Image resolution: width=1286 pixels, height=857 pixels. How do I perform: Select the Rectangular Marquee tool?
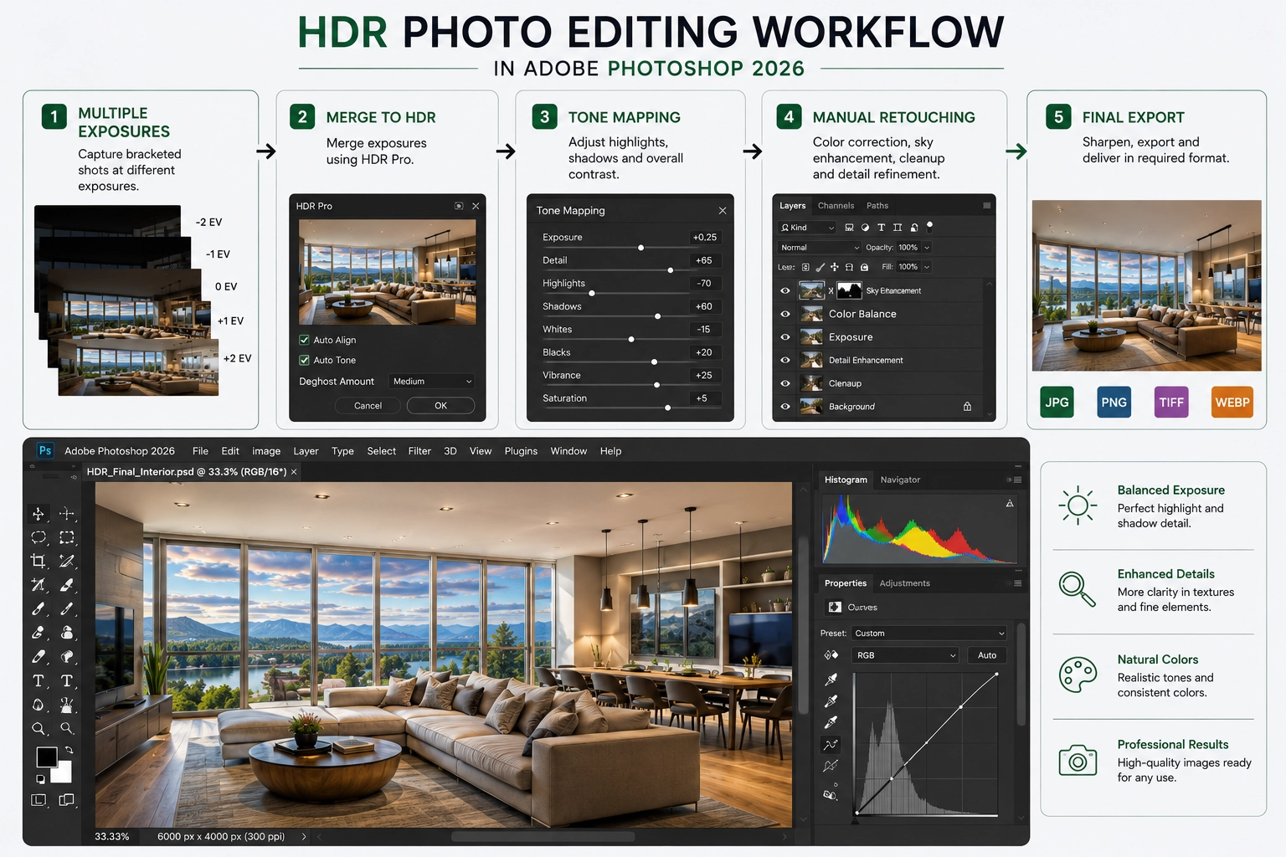[x=67, y=537]
